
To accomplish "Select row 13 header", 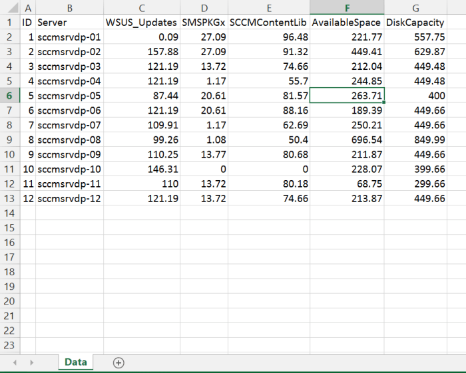I will point(10,197).
